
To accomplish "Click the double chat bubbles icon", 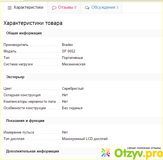I will (x=87, y=8).
